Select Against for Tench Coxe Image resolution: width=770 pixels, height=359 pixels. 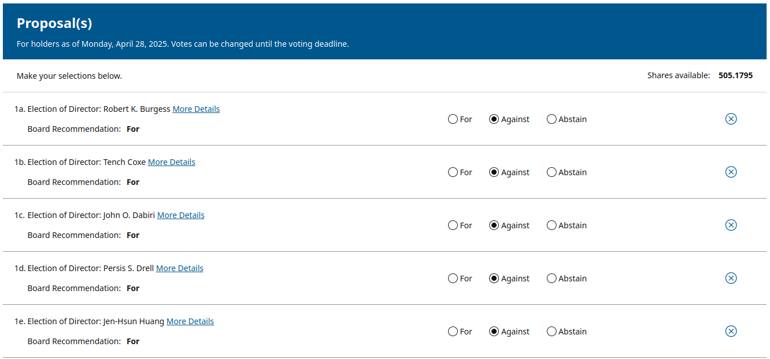click(x=494, y=172)
